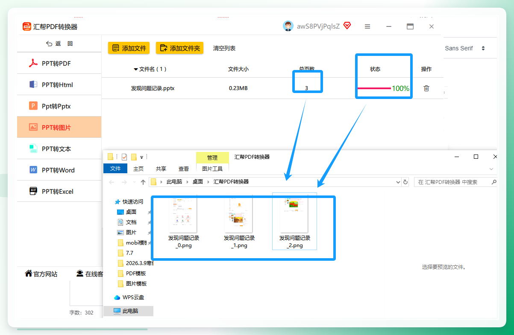Screen dimensions: 514x335
Task: Select thumbnail 发现问题记录_2.png
Action: coord(295,221)
